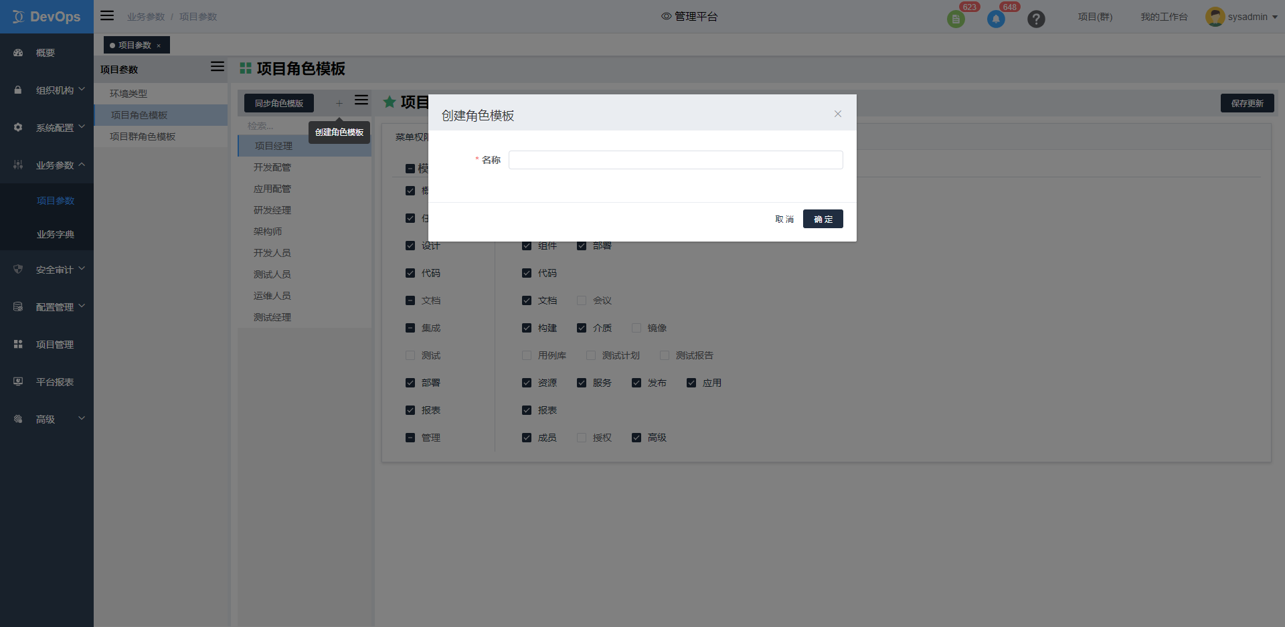The width and height of the screenshot is (1285, 627).
Task: Click the 名称 input field in dialog
Action: point(676,160)
